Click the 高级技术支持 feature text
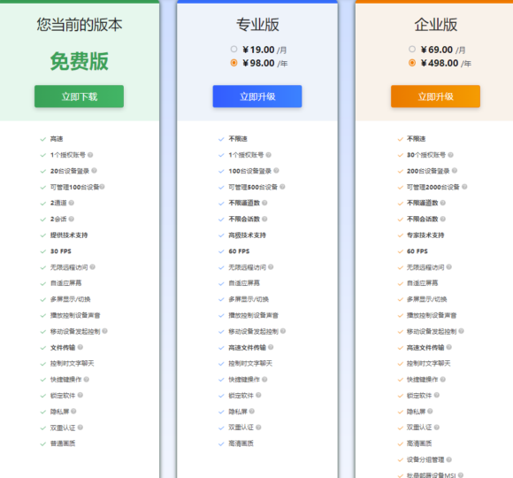Image resolution: width=513 pixels, height=478 pixels. click(x=247, y=235)
